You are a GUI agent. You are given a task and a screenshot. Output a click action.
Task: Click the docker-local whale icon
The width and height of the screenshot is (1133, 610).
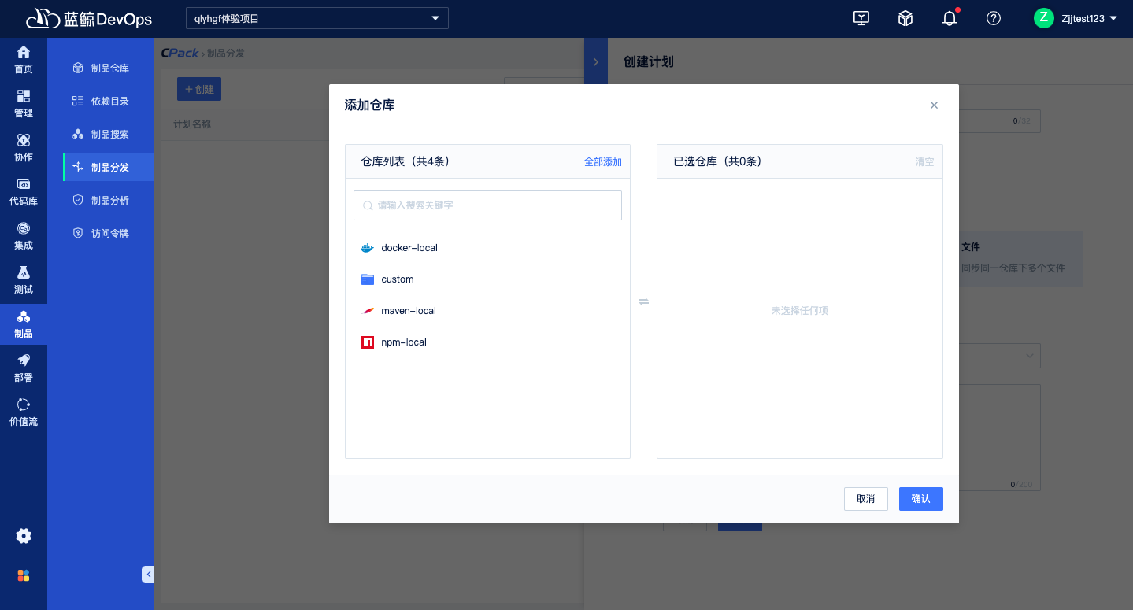367,248
